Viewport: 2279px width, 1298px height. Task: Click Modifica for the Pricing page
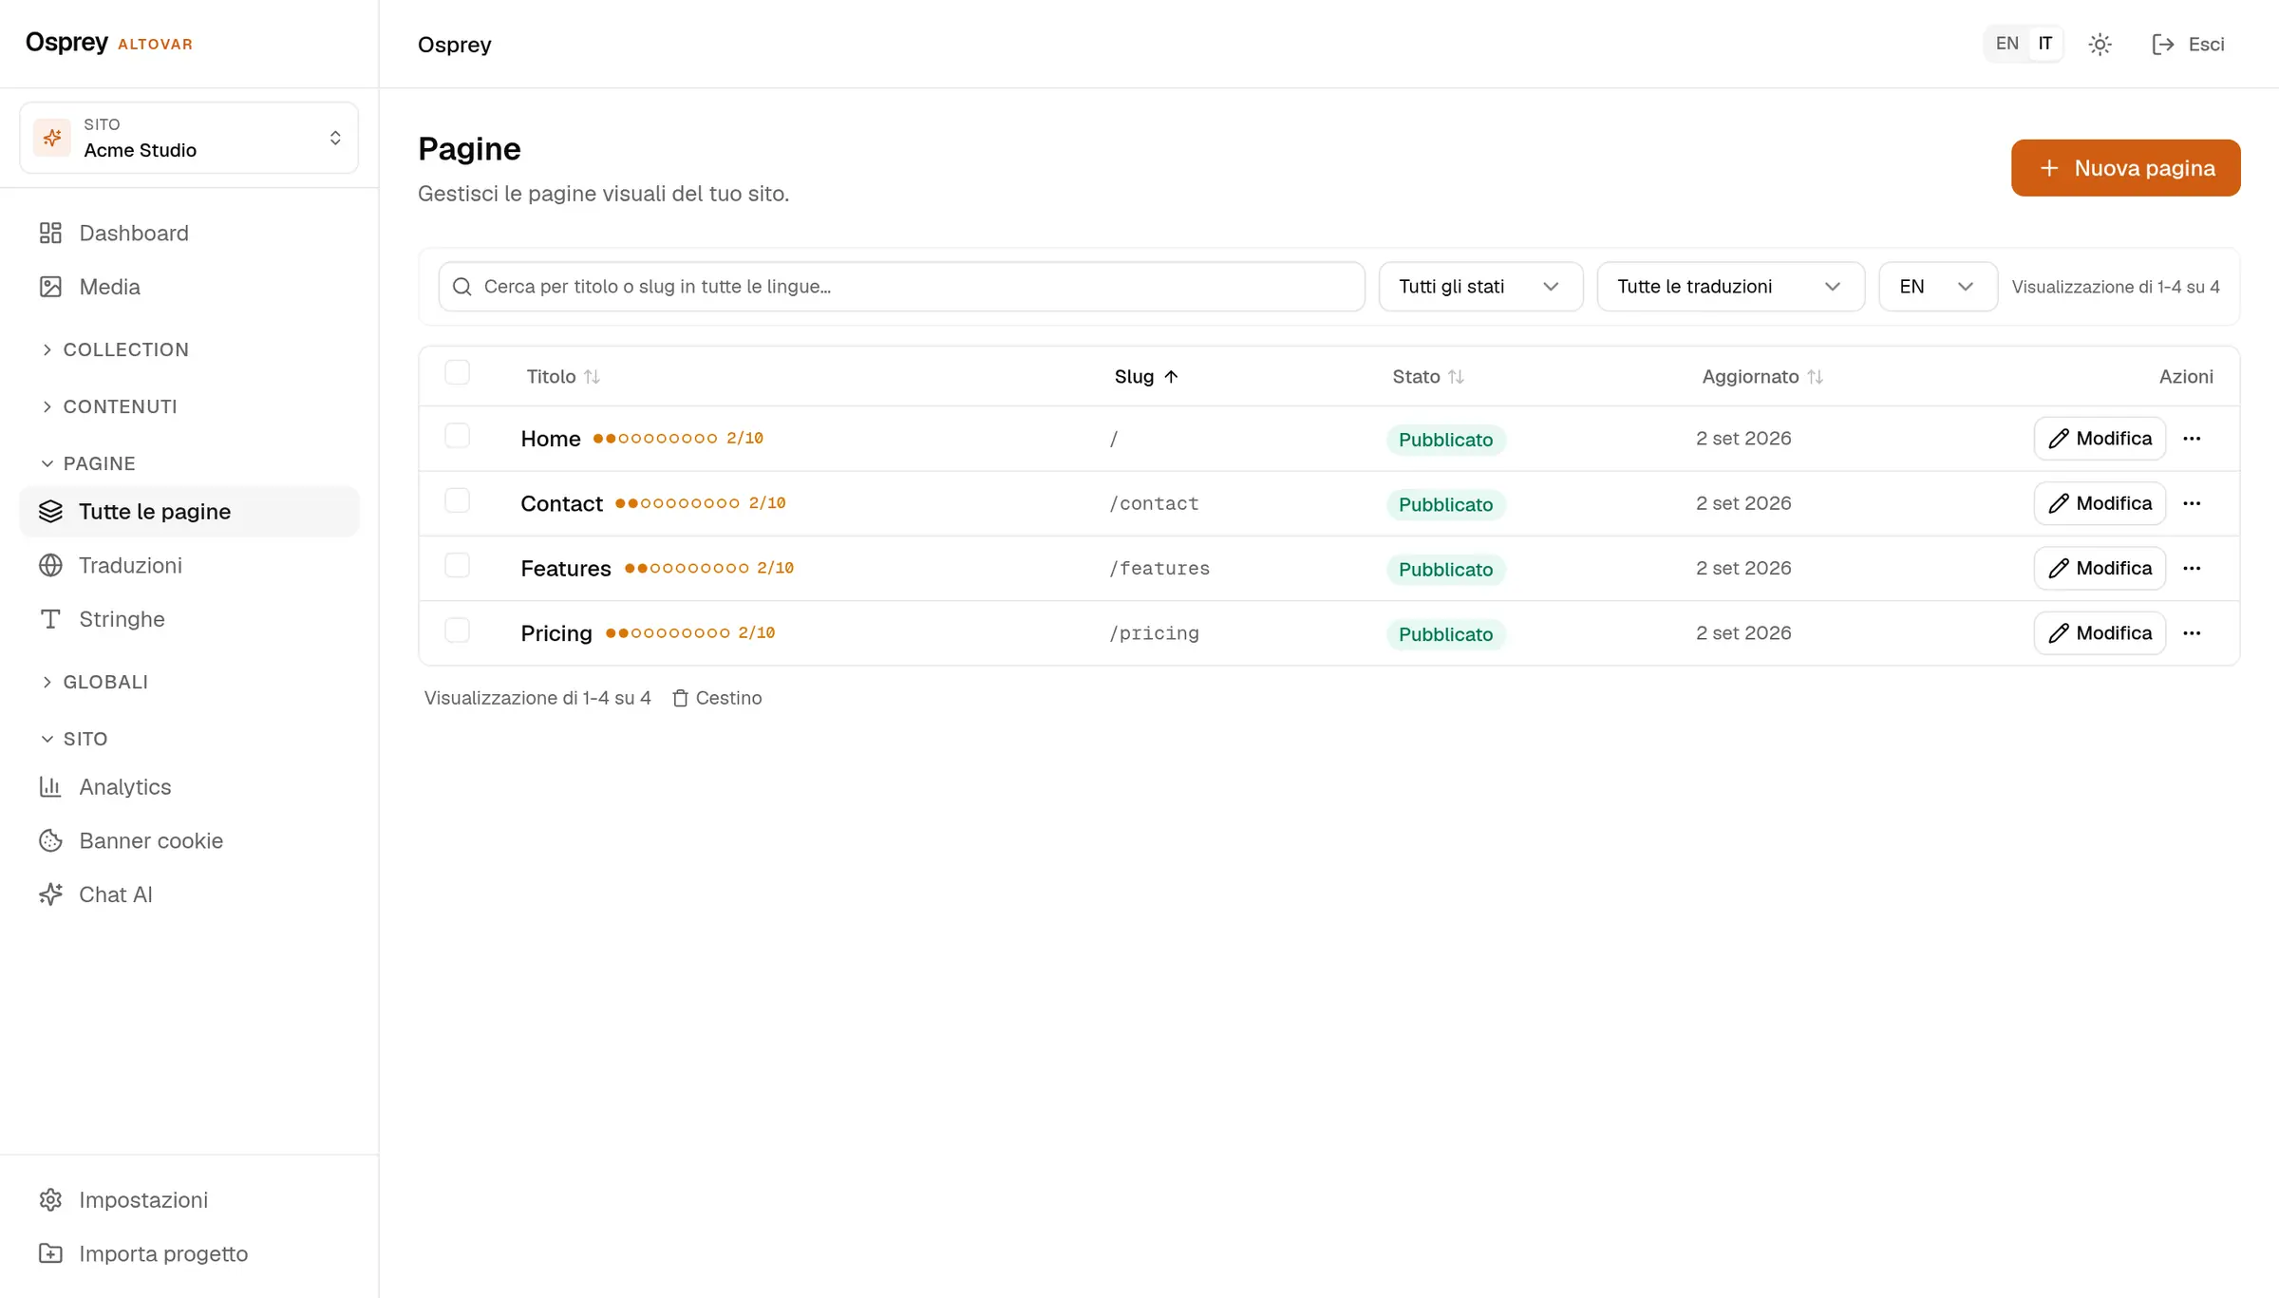point(2100,633)
